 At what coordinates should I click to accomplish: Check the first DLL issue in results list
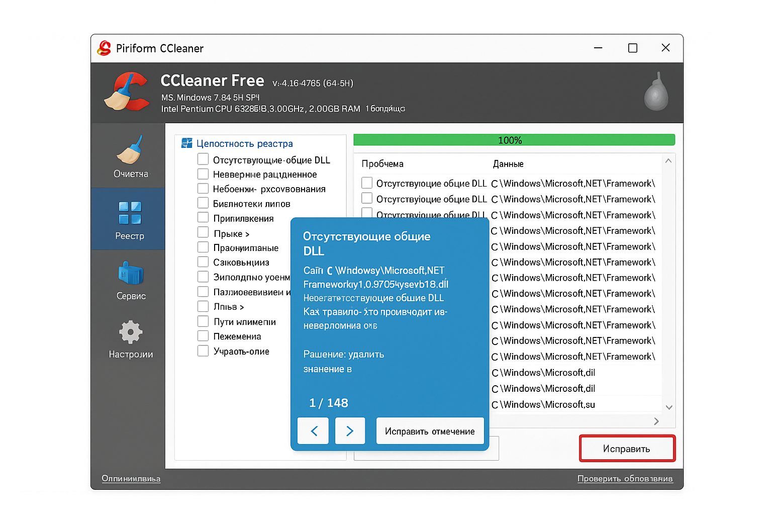click(x=366, y=183)
